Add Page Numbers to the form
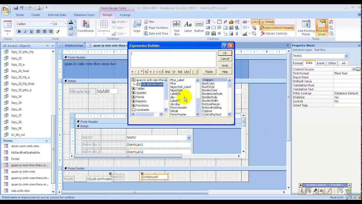Viewport: 362px width, 204px height. click(x=156, y=27)
